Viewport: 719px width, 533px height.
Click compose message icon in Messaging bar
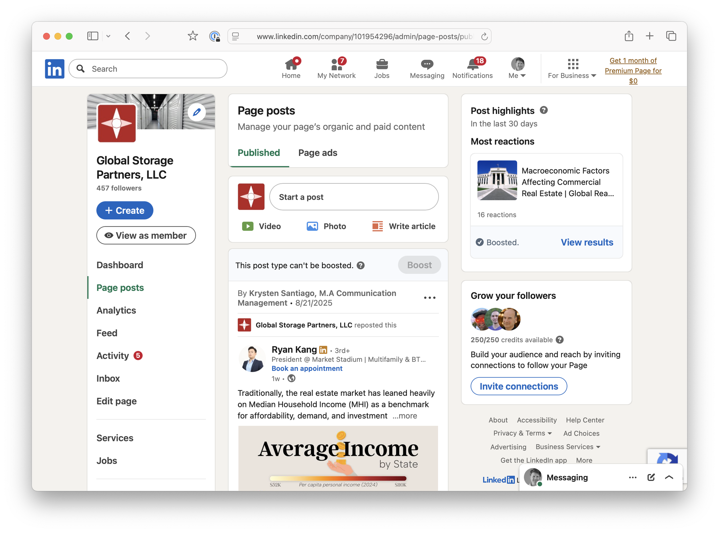click(x=651, y=477)
